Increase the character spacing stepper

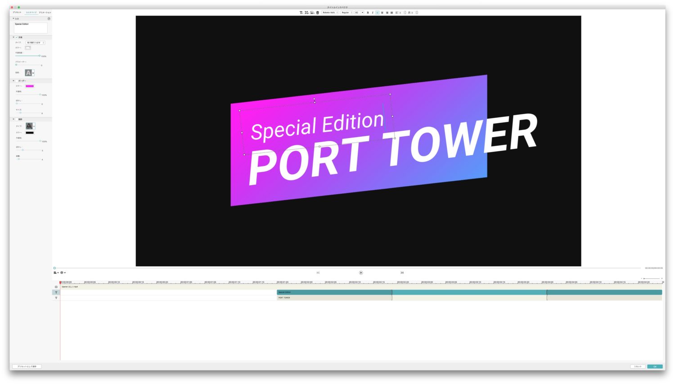coord(417,12)
